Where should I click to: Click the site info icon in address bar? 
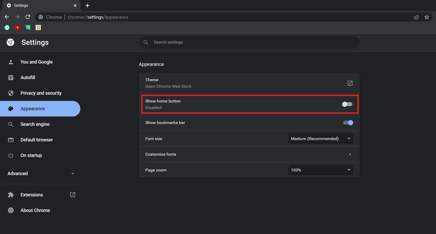click(x=41, y=17)
